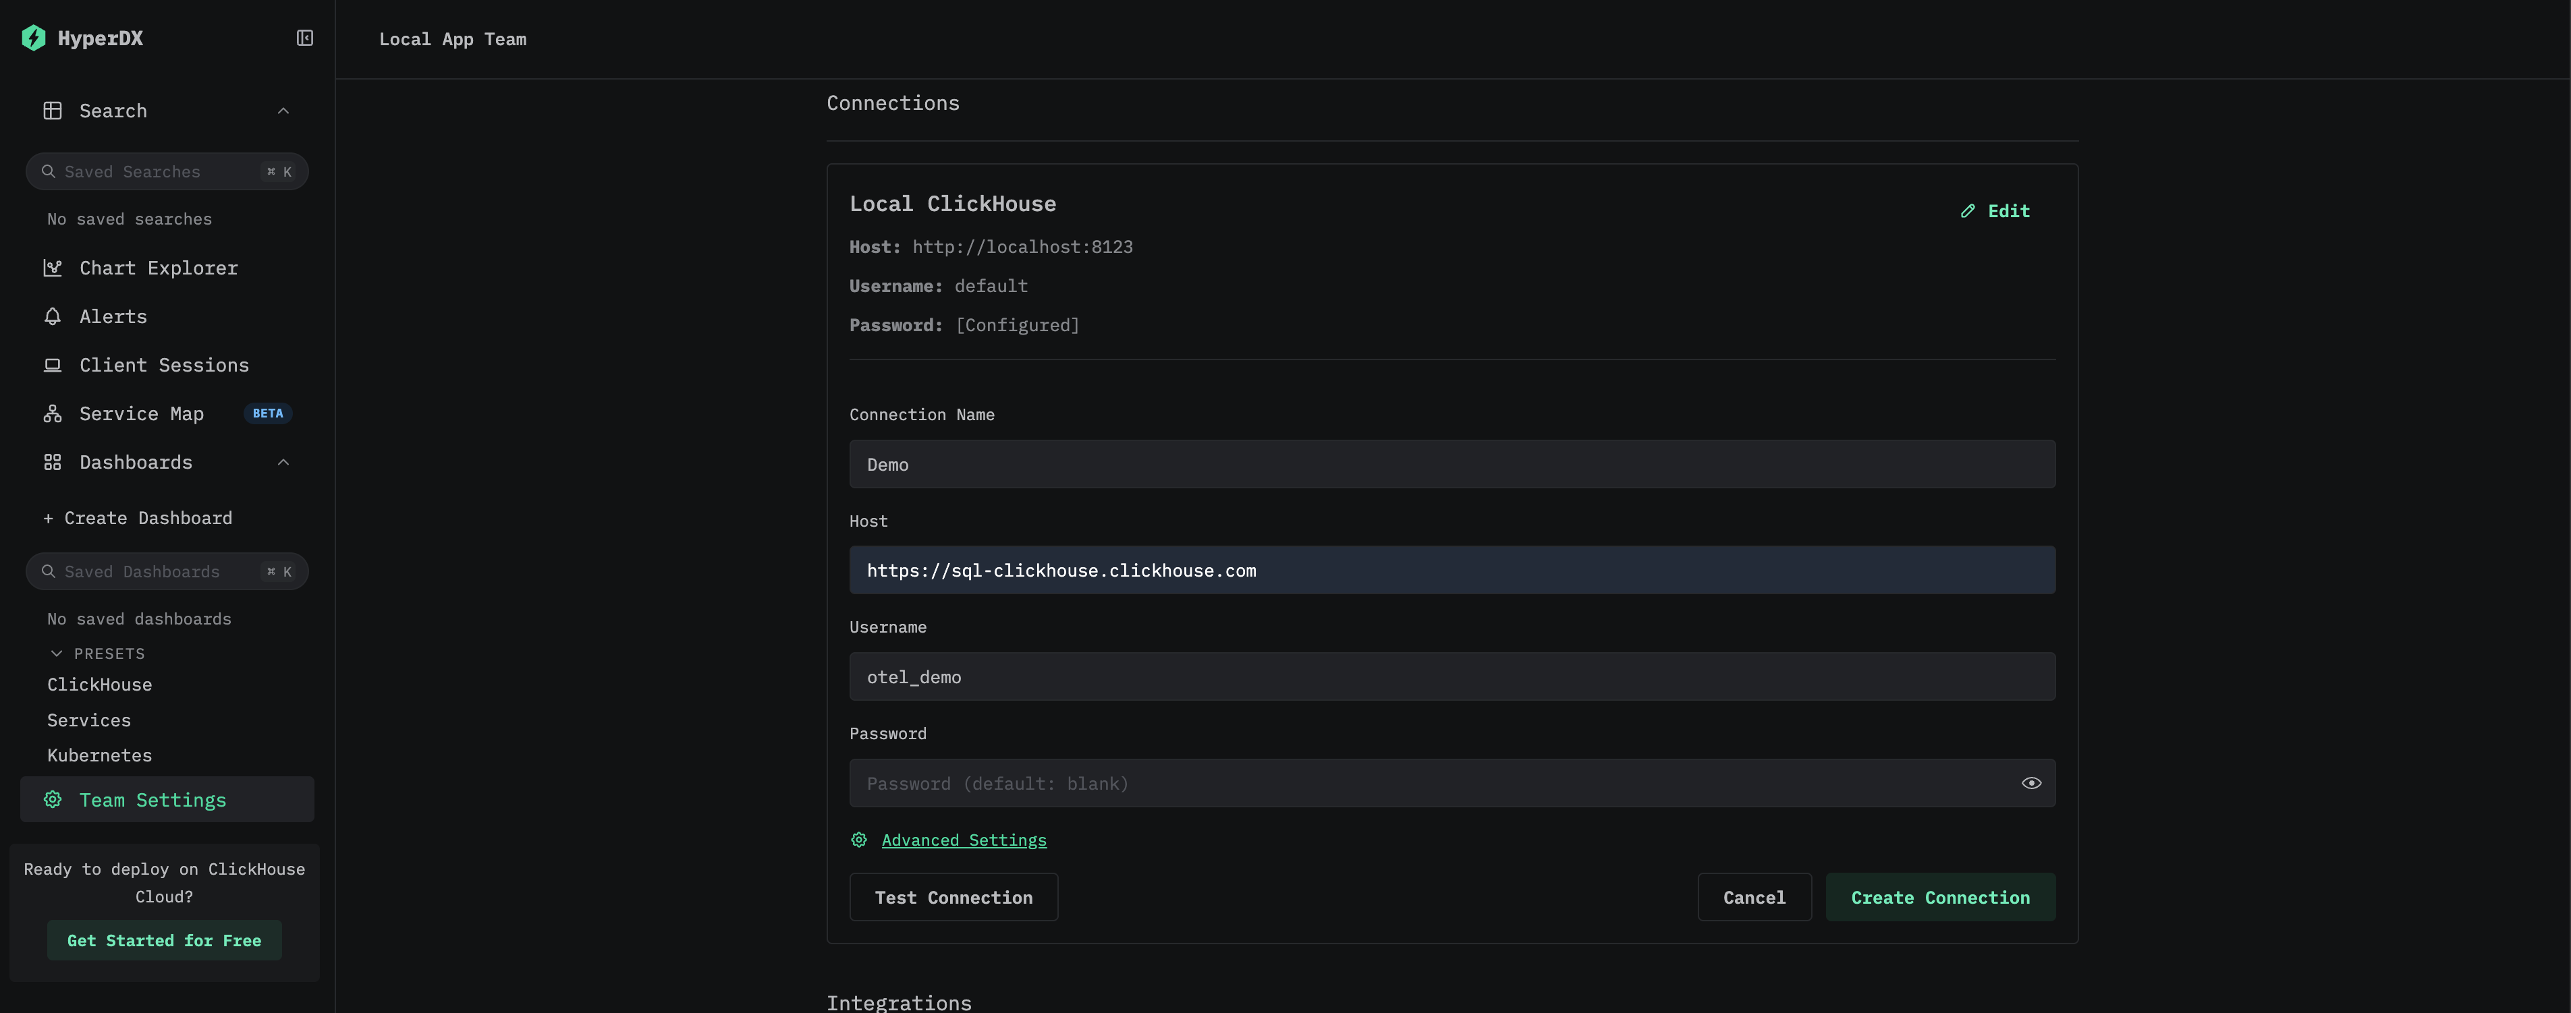Open Alerts bell item
The image size is (2571, 1013).
[113, 316]
